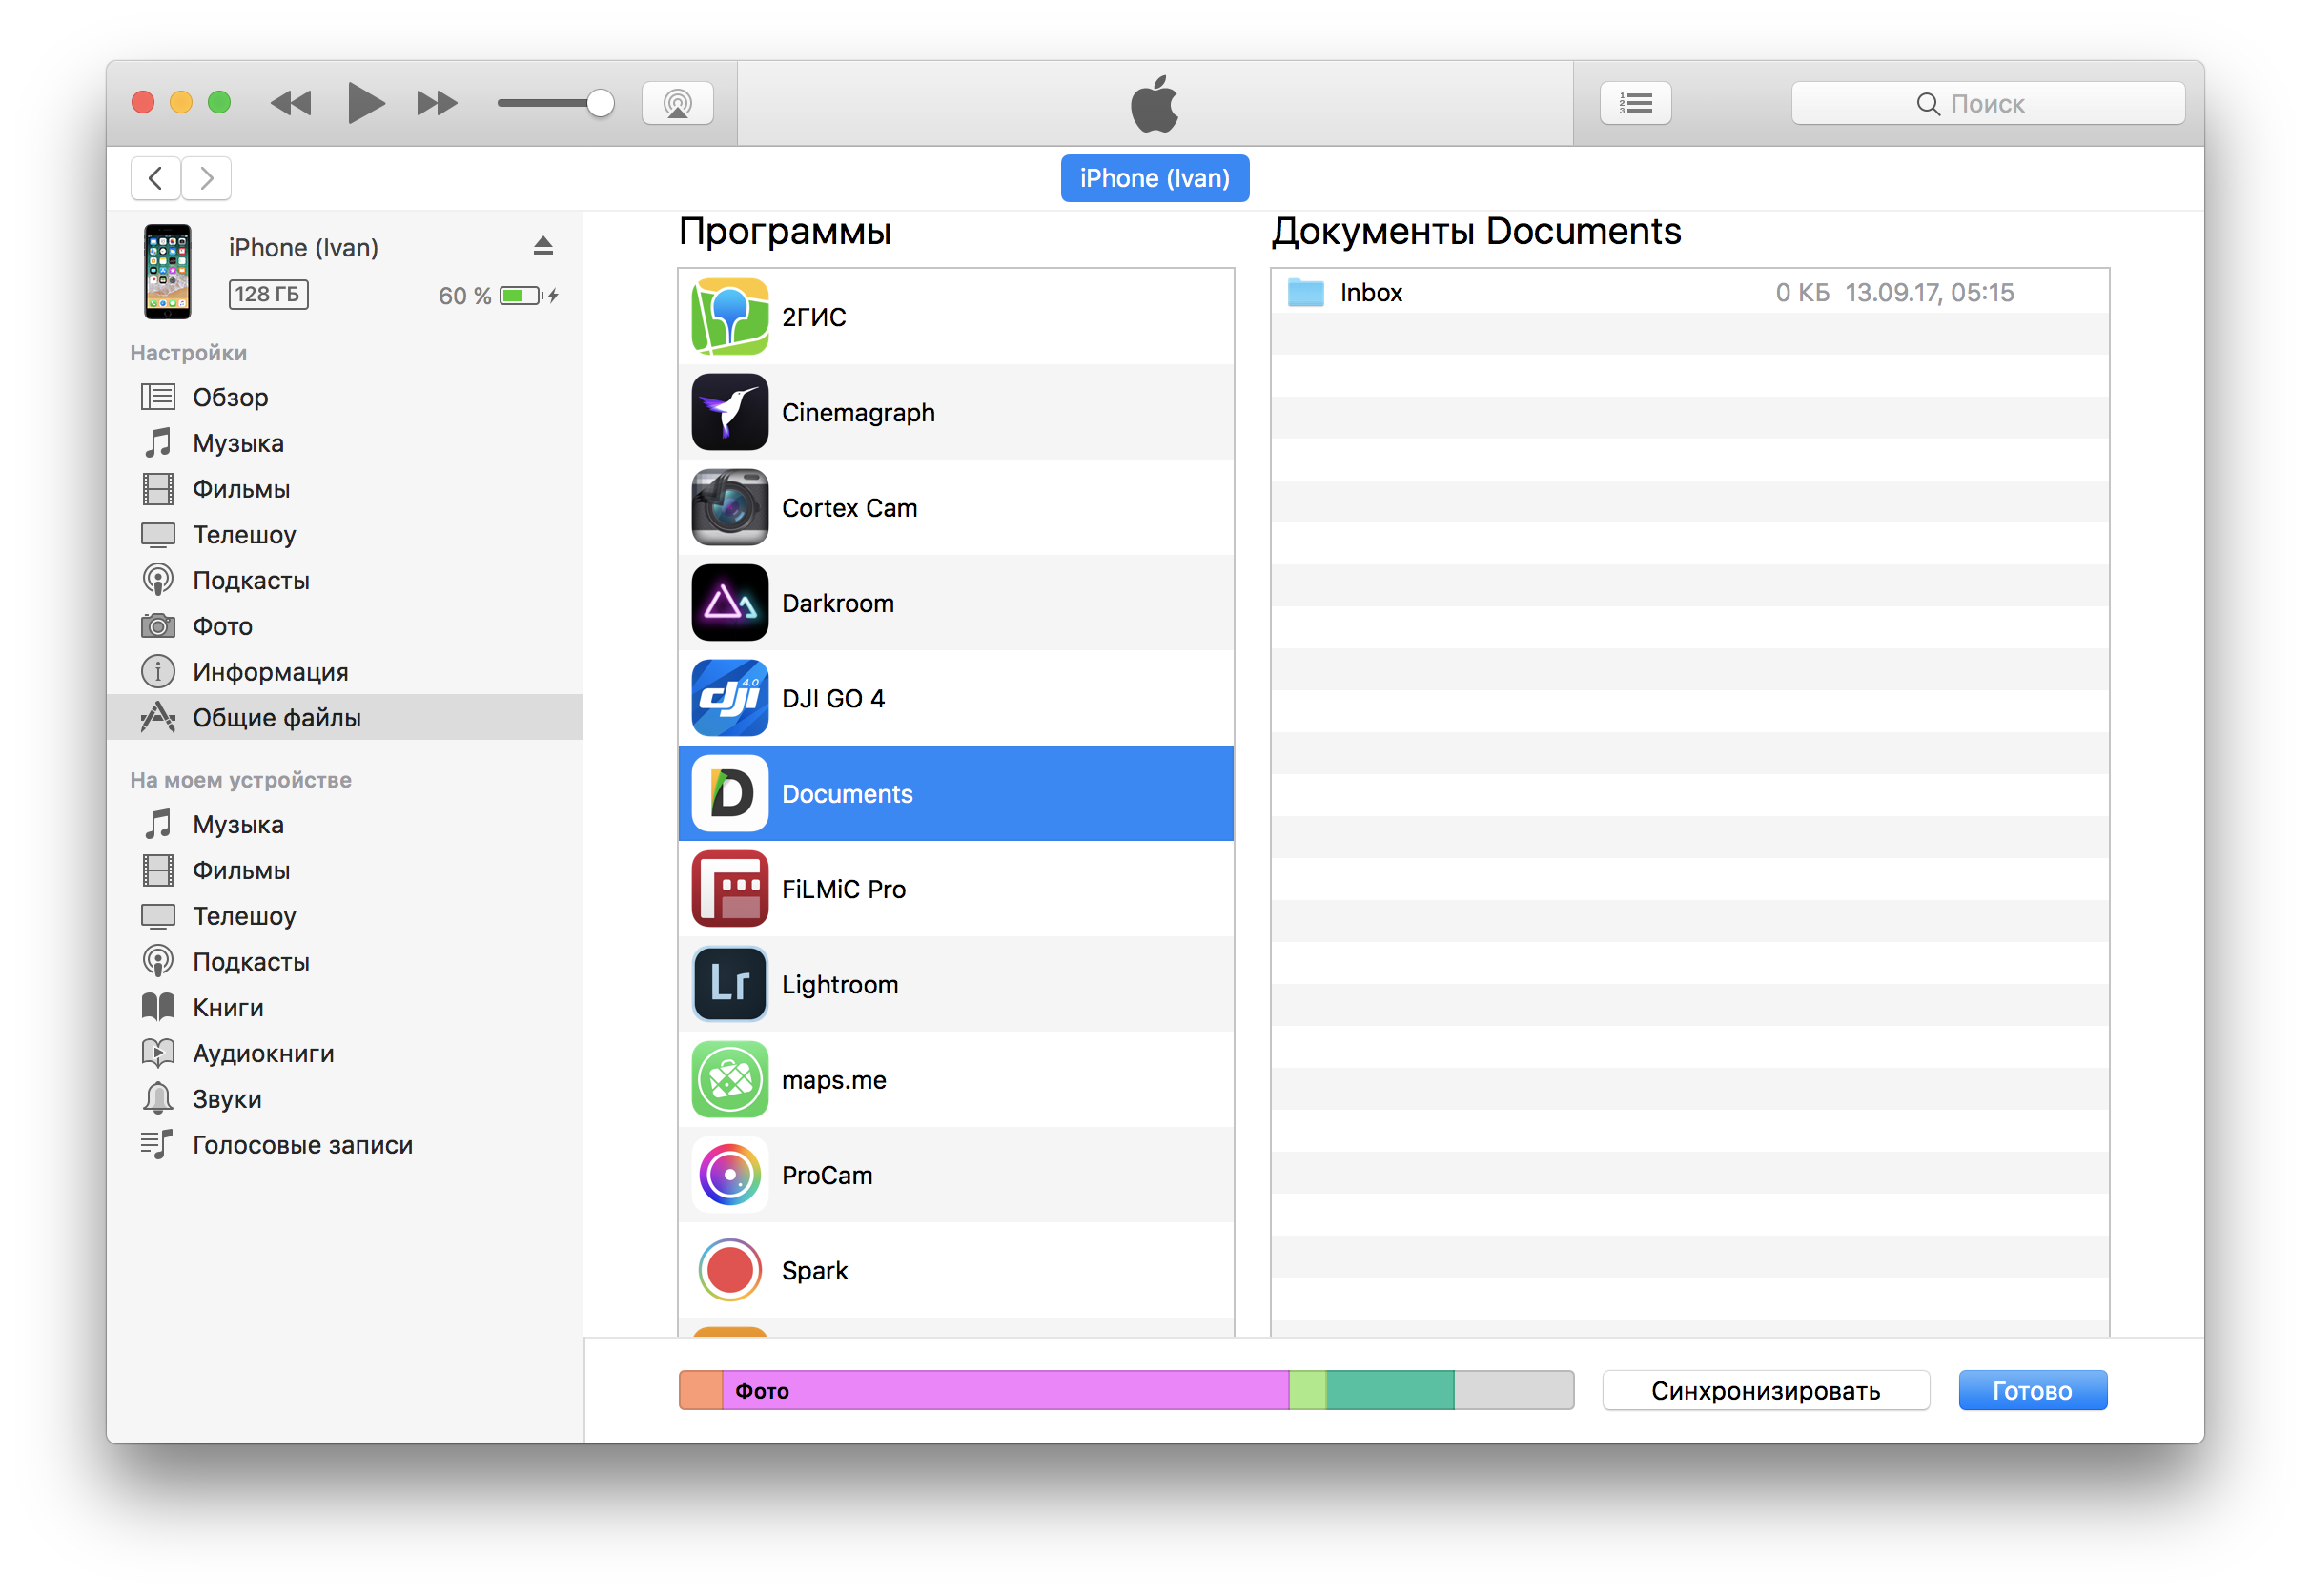Click the Синхронизировать button
2311x1596 pixels.
(1766, 1391)
